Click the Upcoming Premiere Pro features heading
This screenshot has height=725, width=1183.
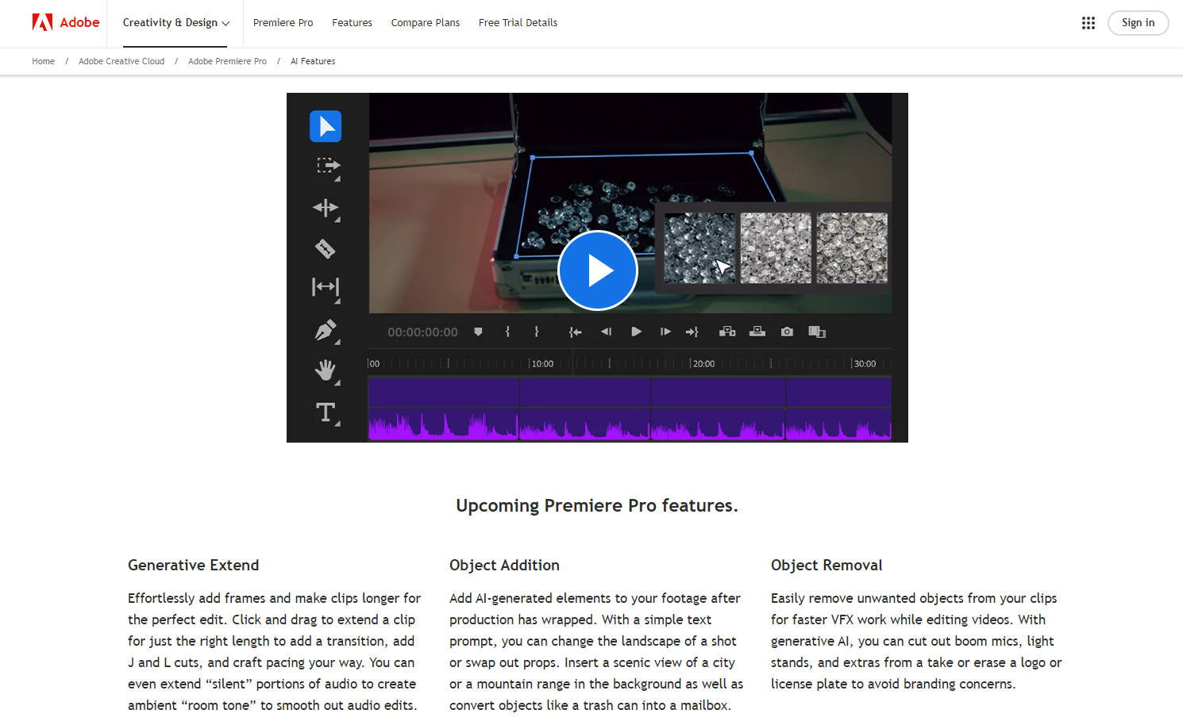tap(597, 505)
